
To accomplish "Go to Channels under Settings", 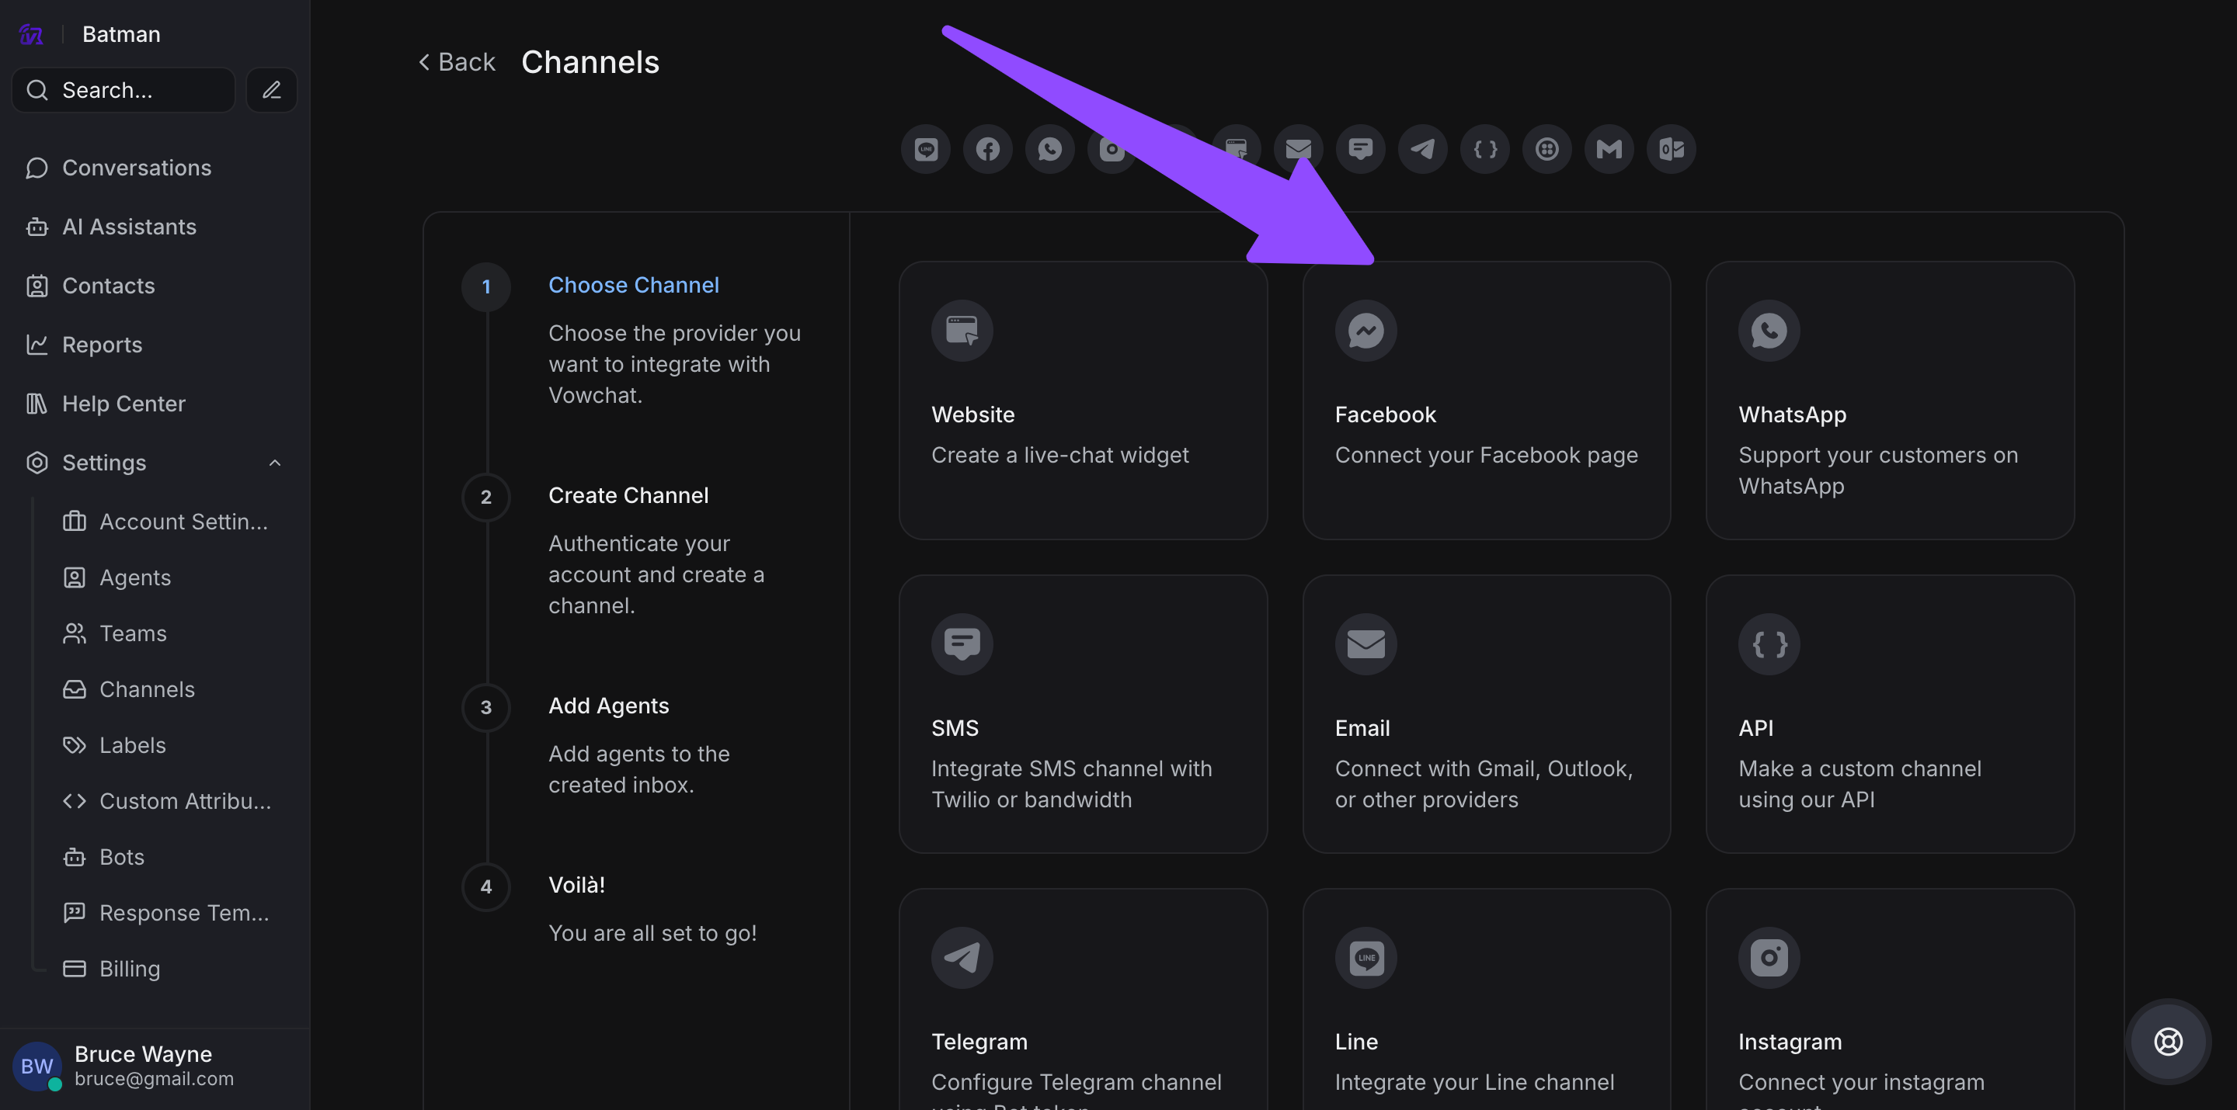I will [x=147, y=689].
